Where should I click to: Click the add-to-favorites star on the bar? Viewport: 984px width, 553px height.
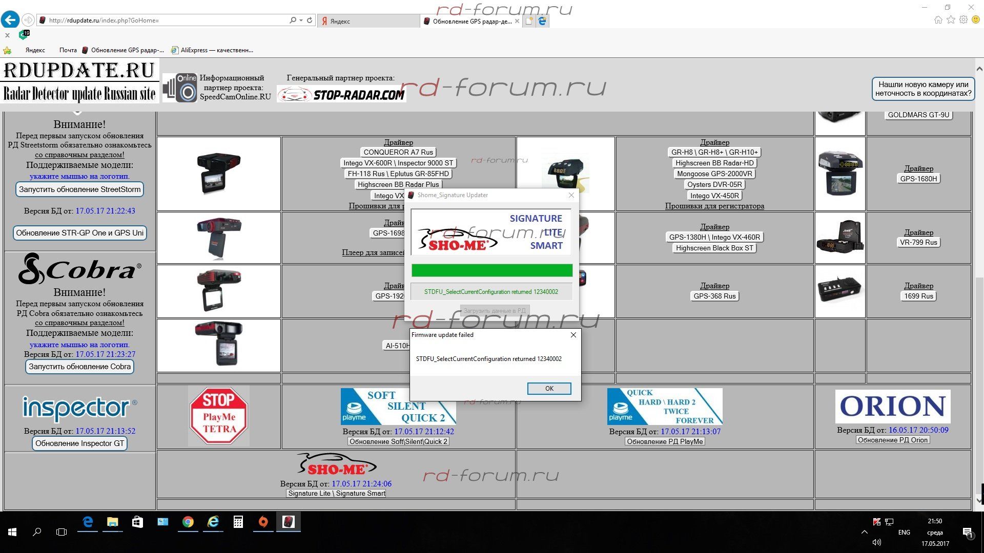[x=7, y=50]
